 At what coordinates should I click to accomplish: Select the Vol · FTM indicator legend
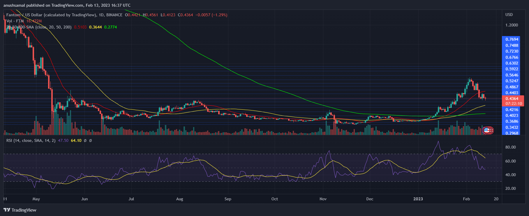[x=15, y=21]
